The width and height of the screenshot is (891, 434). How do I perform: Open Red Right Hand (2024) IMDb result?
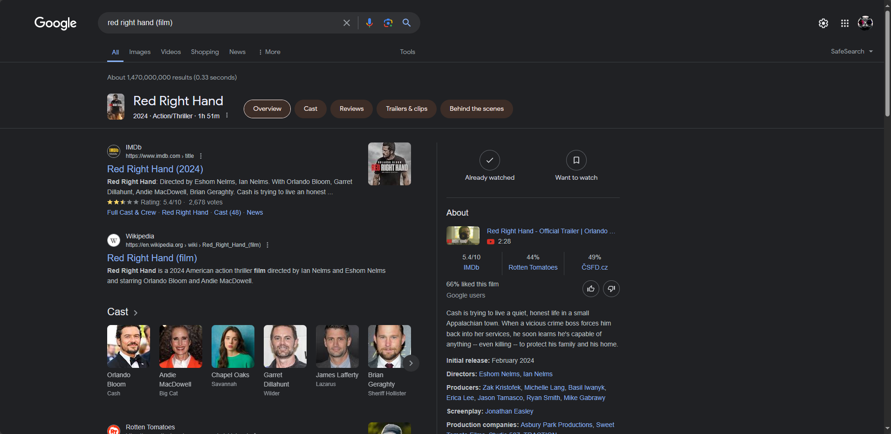155,169
